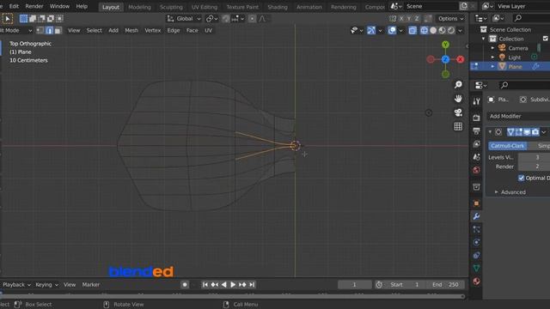The height and width of the screenshot is (309, 550).
Task: Open the Scene properties tab
Action: [x=476, y=157]
